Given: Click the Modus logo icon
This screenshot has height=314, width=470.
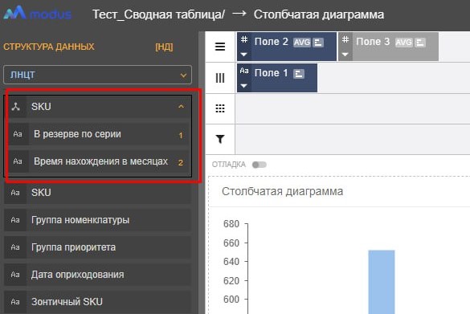Looking at the screenshot, I should (14, 13).
